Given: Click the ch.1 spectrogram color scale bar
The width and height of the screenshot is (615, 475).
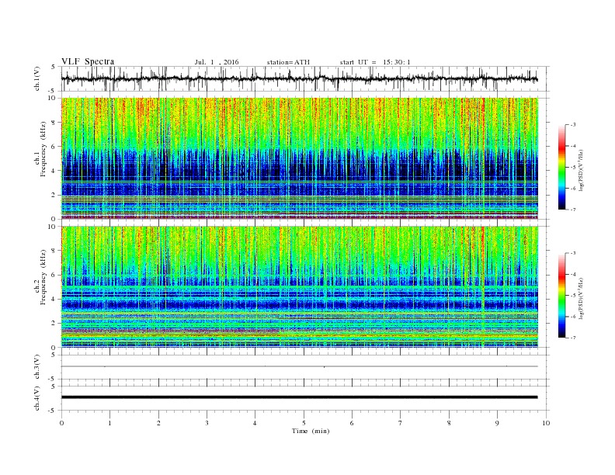Looking at the screenshot, I should 561,167.
